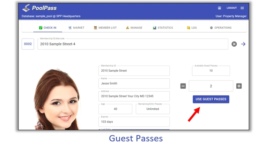Clear the barcode field with X icon
Screen dimensions: 266x148
234,44
